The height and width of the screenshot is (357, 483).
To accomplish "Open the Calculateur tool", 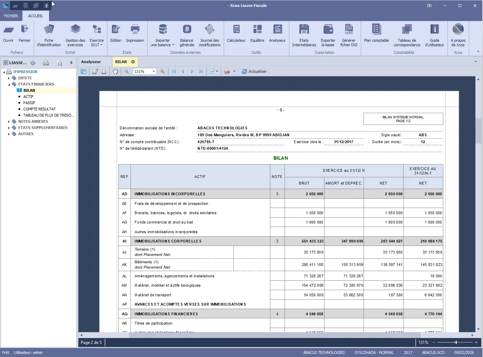I will (x=236, y=34).
